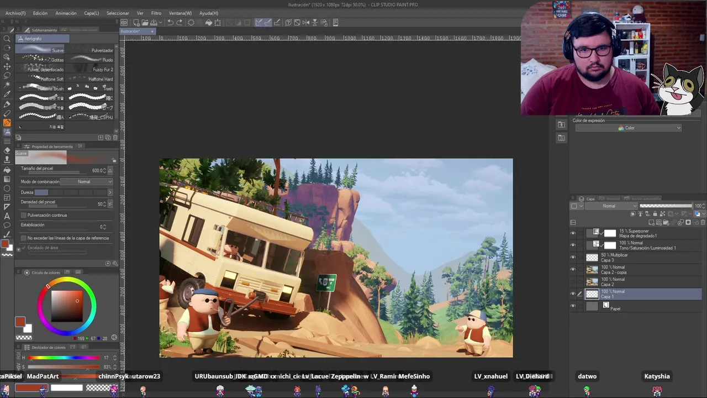Viewport: 707px width, 398px height.
Task: Hide the Papel layer
Action: point(573,306)
